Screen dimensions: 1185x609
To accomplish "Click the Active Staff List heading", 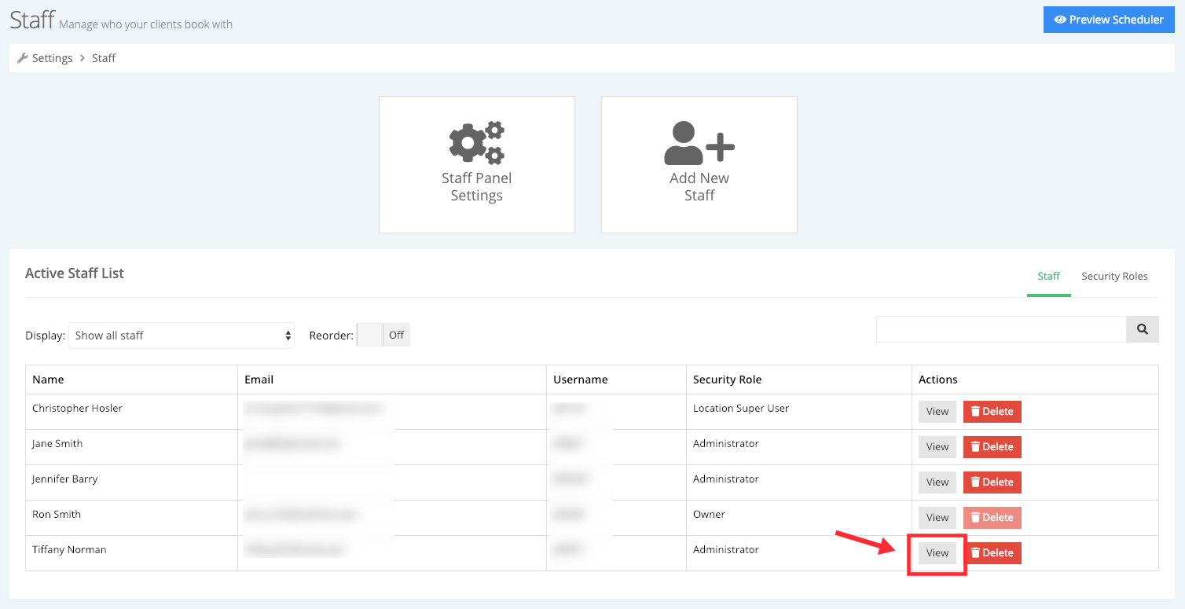I will [75, 273].
